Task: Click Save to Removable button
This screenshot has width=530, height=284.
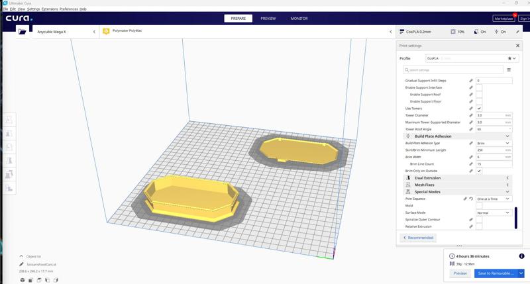Action: 496,273
